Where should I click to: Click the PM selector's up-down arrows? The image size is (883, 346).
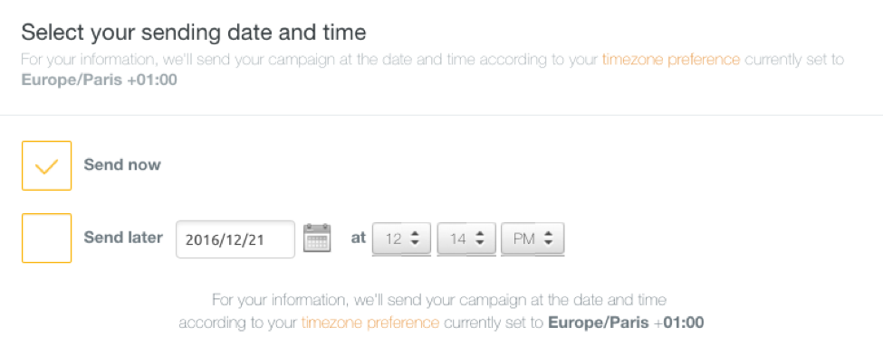click(x=547, y=239)
